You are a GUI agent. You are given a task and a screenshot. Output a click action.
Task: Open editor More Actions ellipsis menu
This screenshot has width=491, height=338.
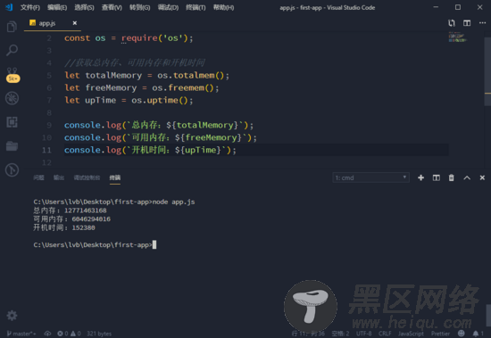483,23
